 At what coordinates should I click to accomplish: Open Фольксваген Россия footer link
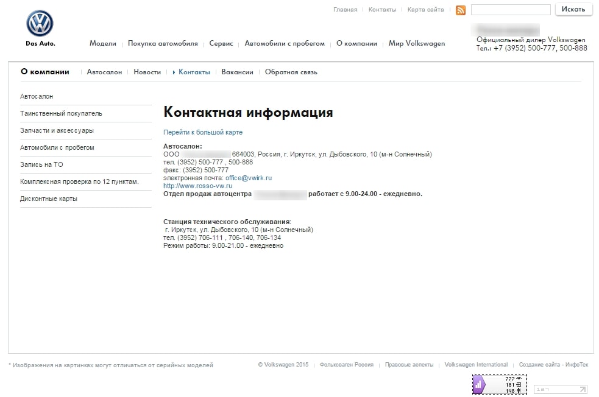(347, 365)
